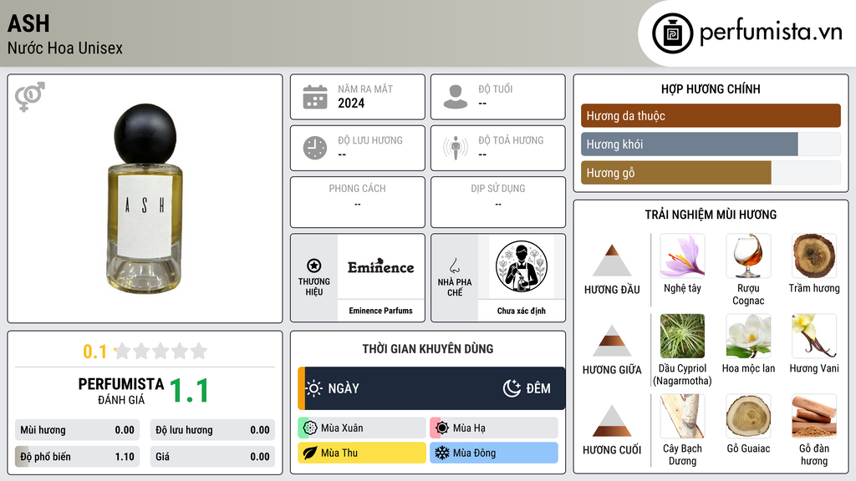
Task: Click the Dịp sử dụng occasion card
Action: click(498, 202)
